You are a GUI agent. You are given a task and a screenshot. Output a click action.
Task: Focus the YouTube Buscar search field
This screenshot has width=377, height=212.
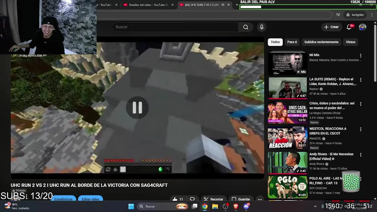tap(175, 27)
